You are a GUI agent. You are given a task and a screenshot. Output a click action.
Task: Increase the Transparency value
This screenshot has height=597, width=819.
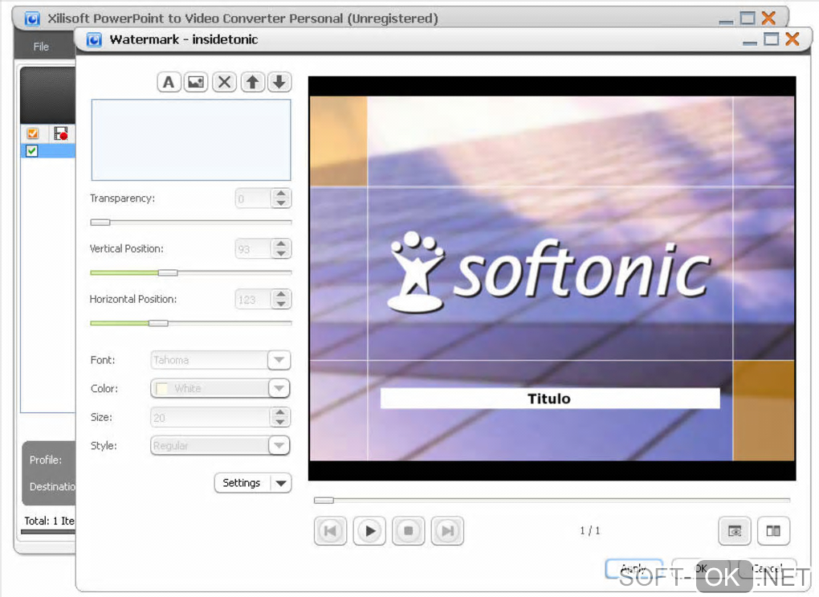coord(281,194)
